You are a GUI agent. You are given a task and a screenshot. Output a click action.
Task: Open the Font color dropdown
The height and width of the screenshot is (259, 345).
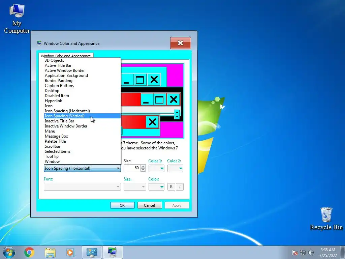point(156,187)
